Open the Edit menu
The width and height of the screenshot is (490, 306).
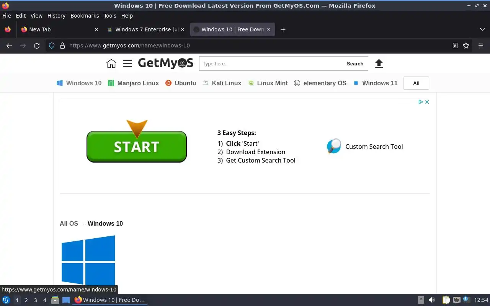click(x=21, y=16)
